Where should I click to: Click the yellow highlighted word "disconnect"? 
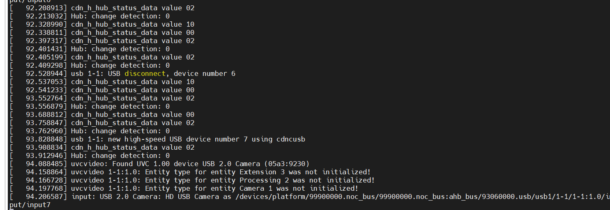pyautogui.click(x=145, y=74)
